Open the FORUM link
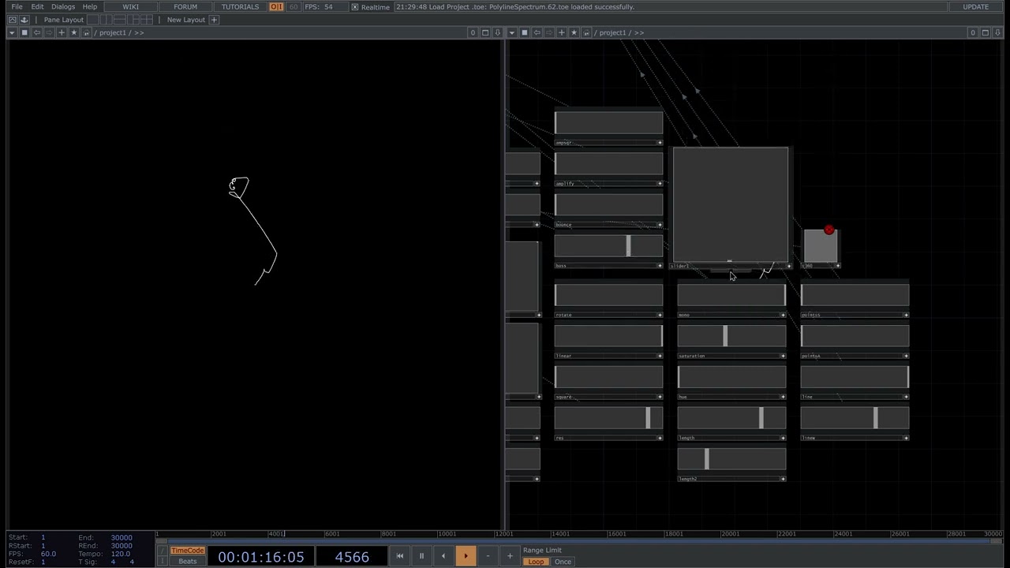1010x568 pixels. pos(185,7)
